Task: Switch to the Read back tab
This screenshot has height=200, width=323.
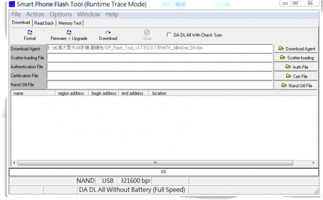Action: [44, 23]
